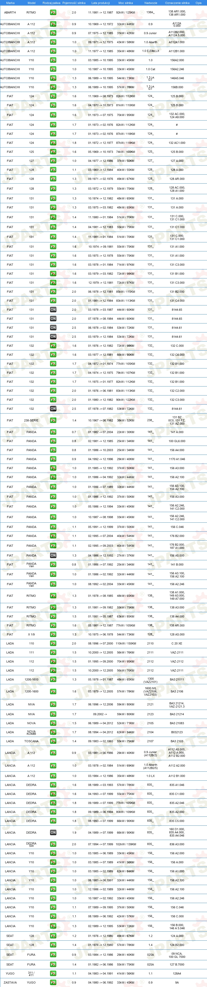The height and width of the screenshot is (987, 207).
Task: Click the fuel icon in the FIAT PANDA 0.7 row
Action: pyautogui.click(x=53, y=432)
